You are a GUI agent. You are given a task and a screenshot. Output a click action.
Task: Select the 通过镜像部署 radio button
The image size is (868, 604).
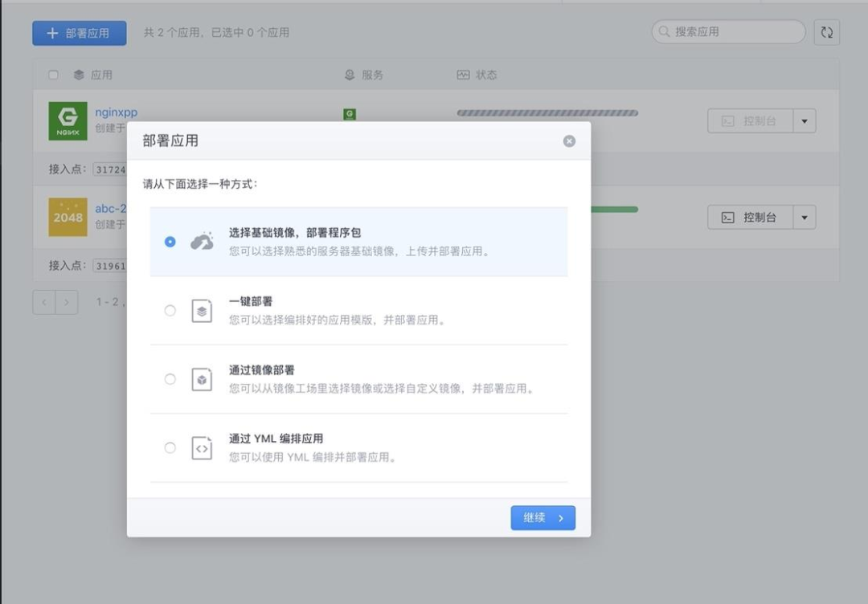170,379
